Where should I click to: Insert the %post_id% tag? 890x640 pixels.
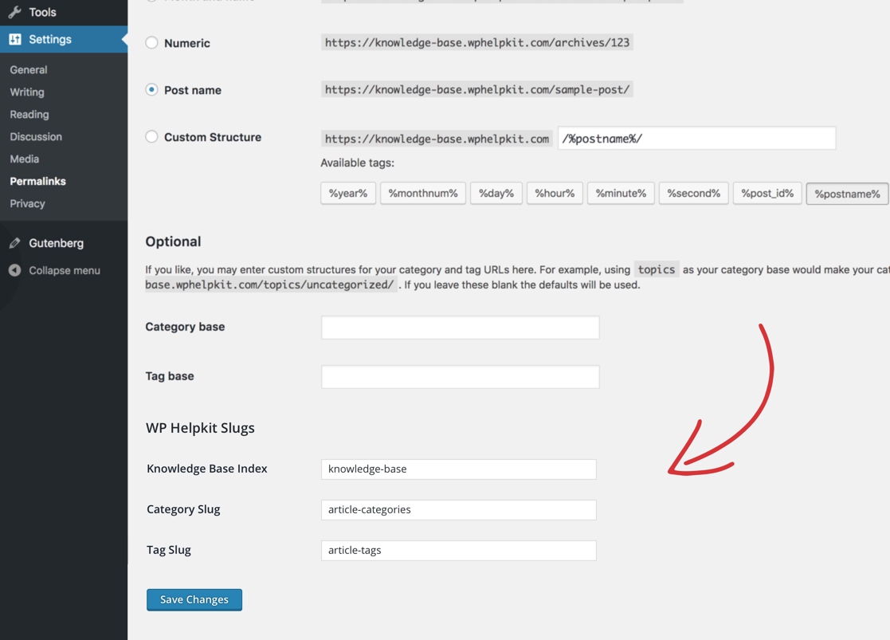[767, 193]
